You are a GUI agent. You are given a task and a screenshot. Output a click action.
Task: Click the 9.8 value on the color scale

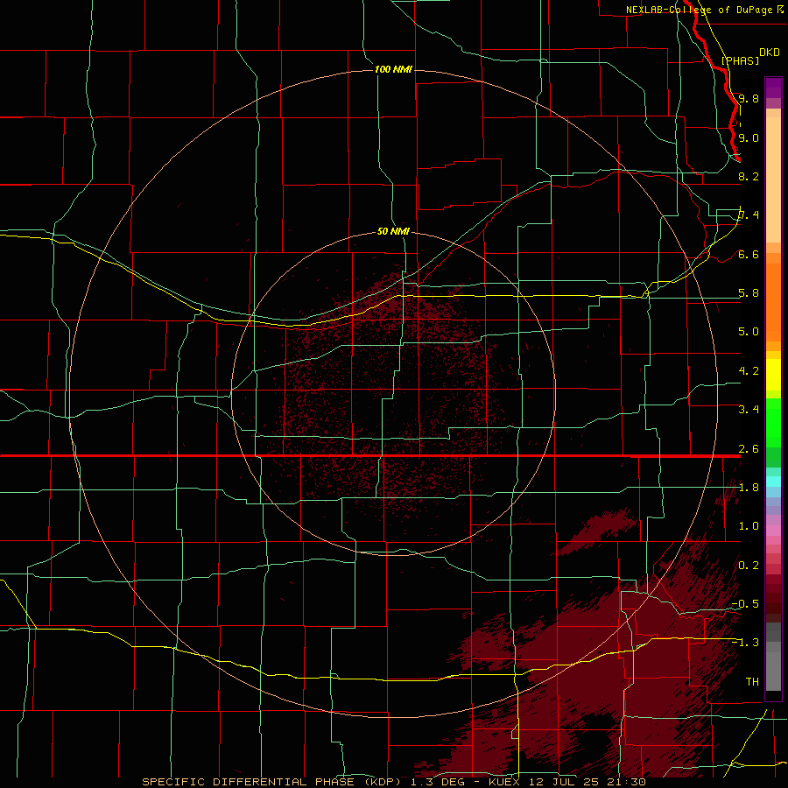tap(749, 98)
